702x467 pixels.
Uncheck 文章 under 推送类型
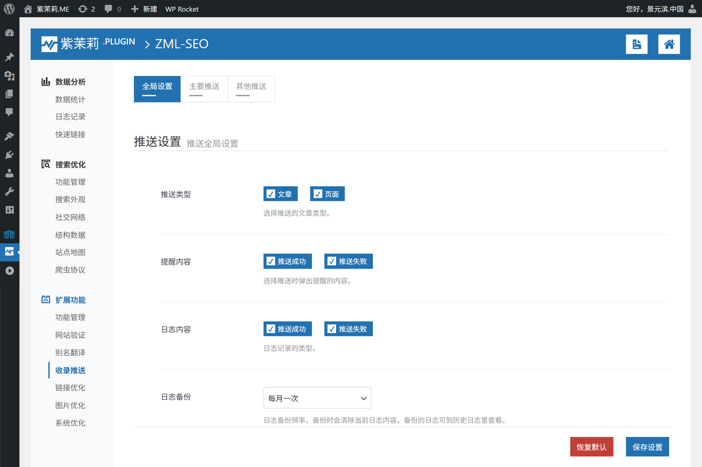[280, 194]
